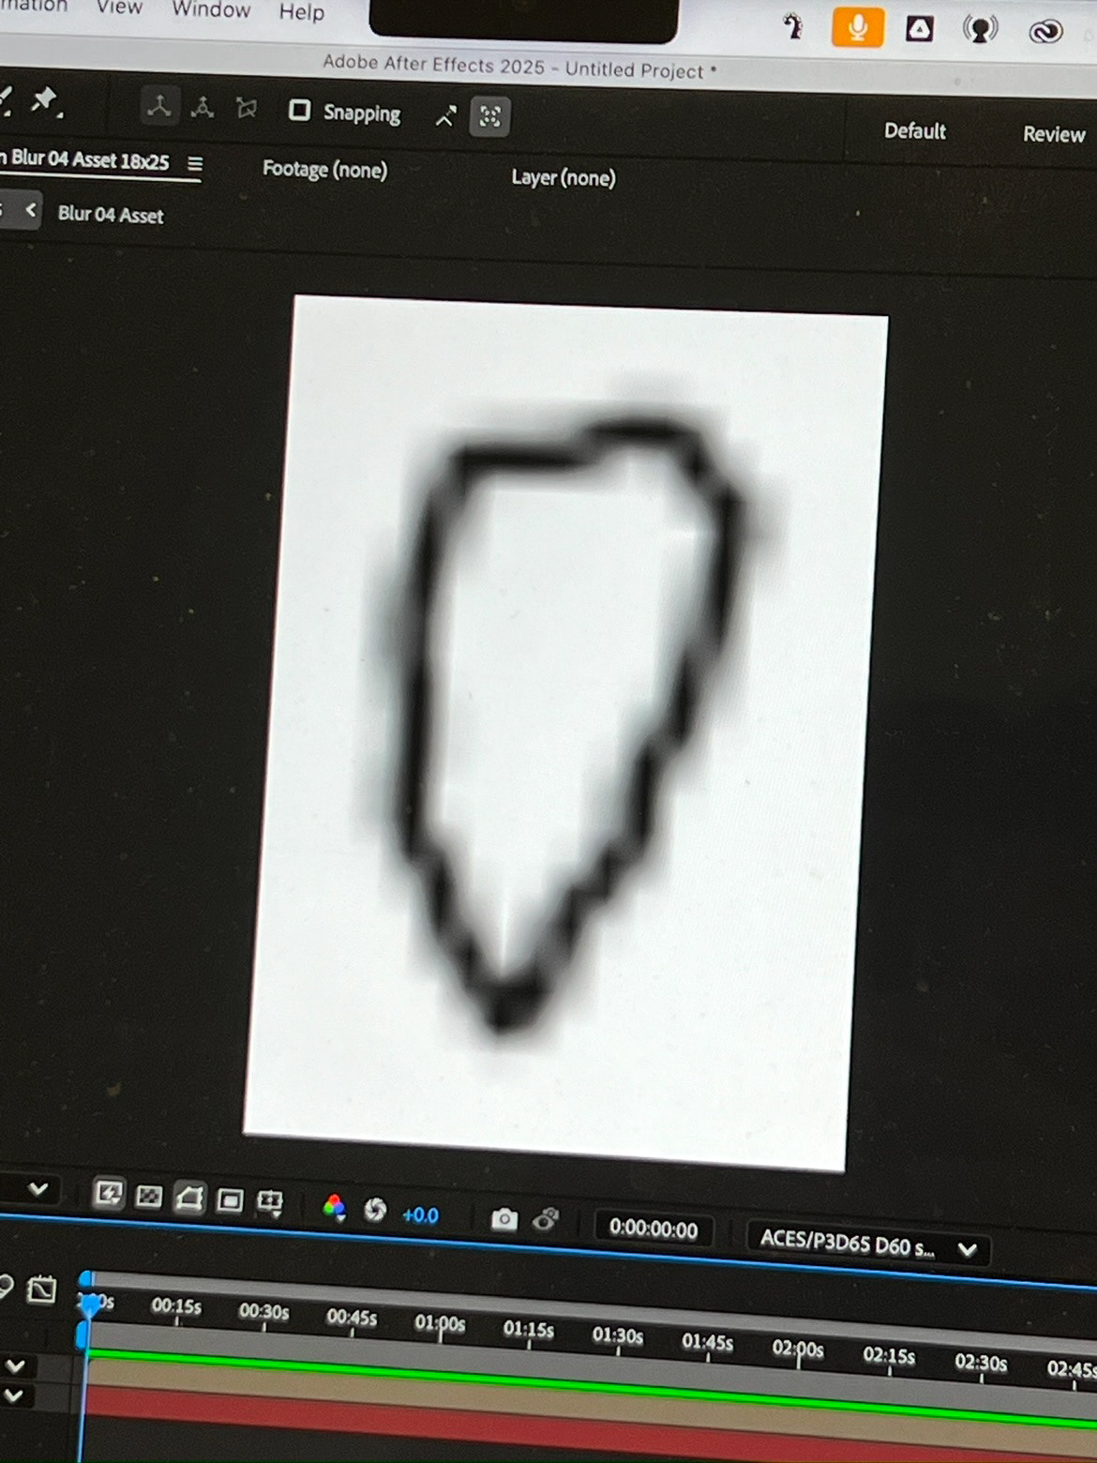Click the Show Channel color icon
This screenshot has height=1463, width=1097.
tap(334, 1207)
